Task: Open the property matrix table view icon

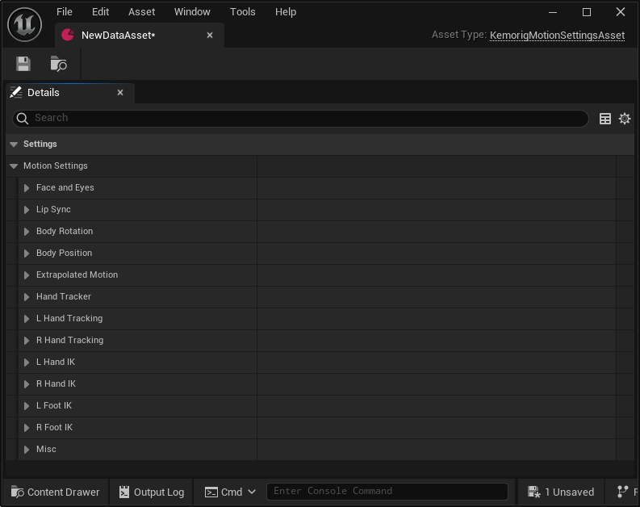Action: (605, 119)
